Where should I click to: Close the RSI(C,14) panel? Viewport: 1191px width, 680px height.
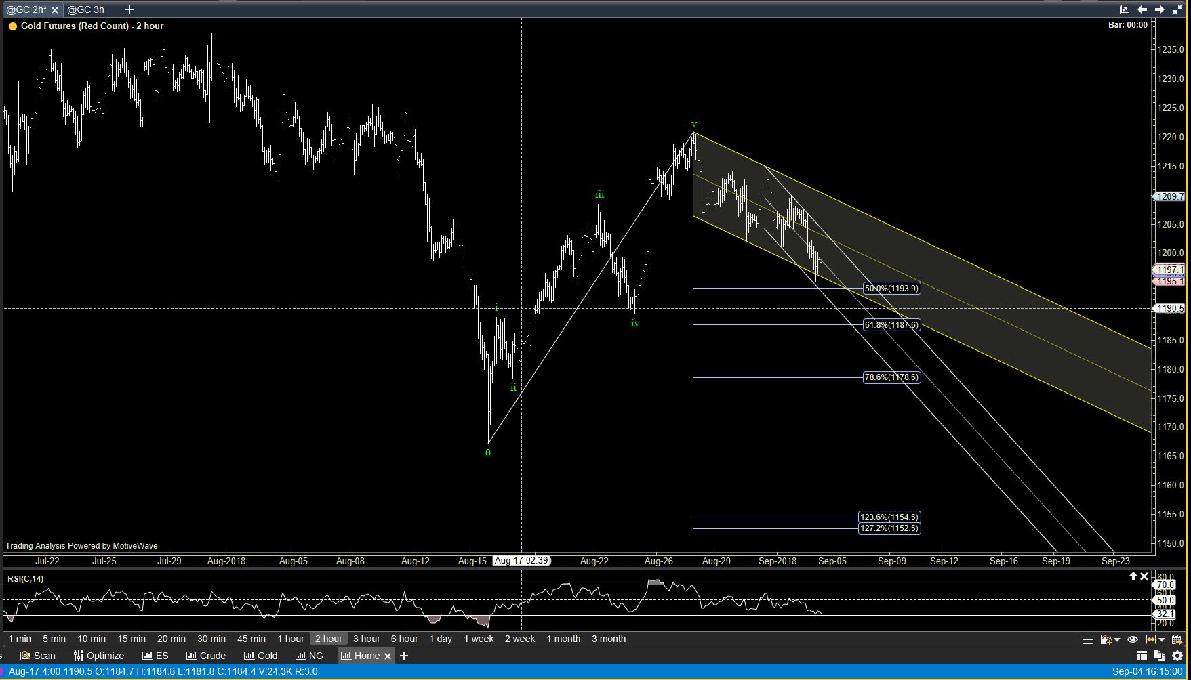tap(1144, 576)
